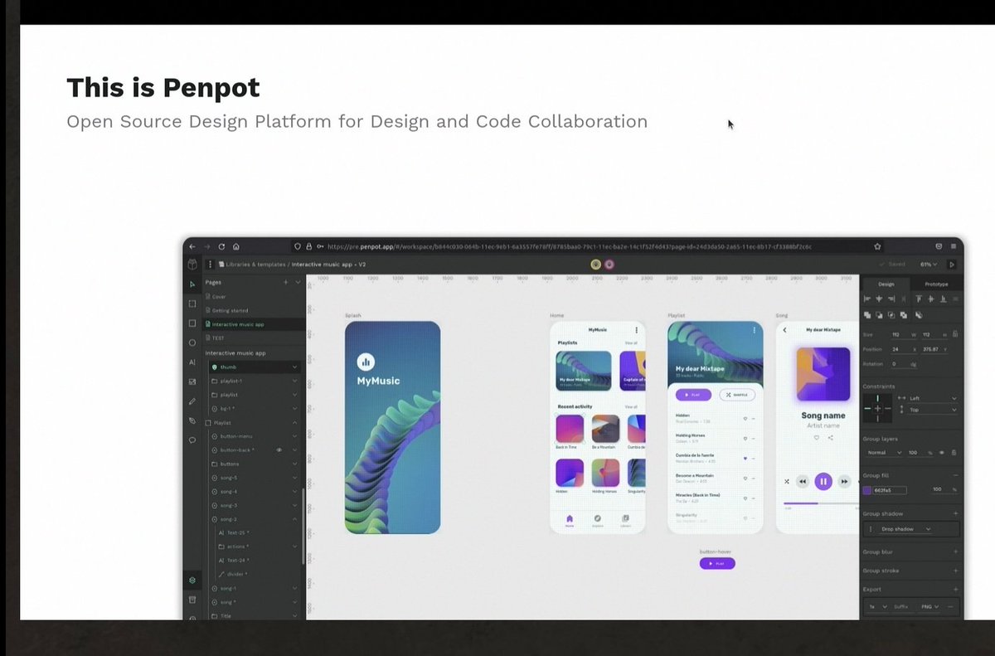Click the layers panel vertical scrollbar
The height and width of the screenshot is (656, 995).
[303, 527]
